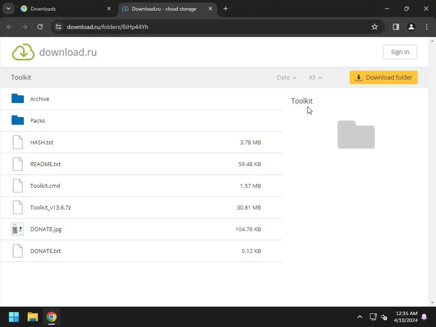Bookmark this page with the star icon

(x=375, y=27)
